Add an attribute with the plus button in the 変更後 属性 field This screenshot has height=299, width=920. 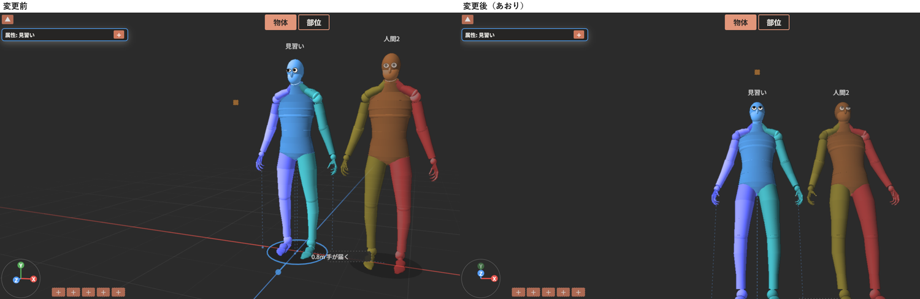click(x=578, y=35)
